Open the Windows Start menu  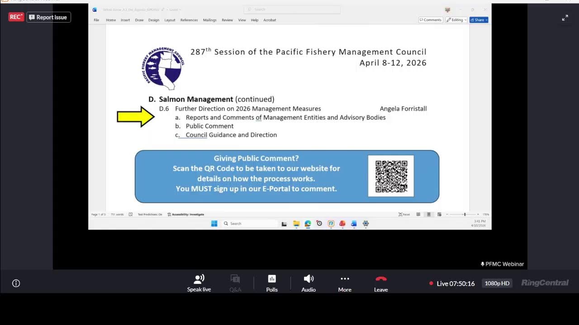point(214,223)
